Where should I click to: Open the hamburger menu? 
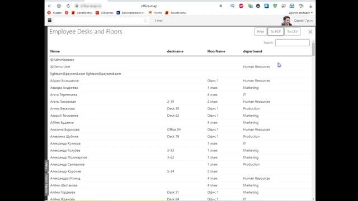point(50,21)
